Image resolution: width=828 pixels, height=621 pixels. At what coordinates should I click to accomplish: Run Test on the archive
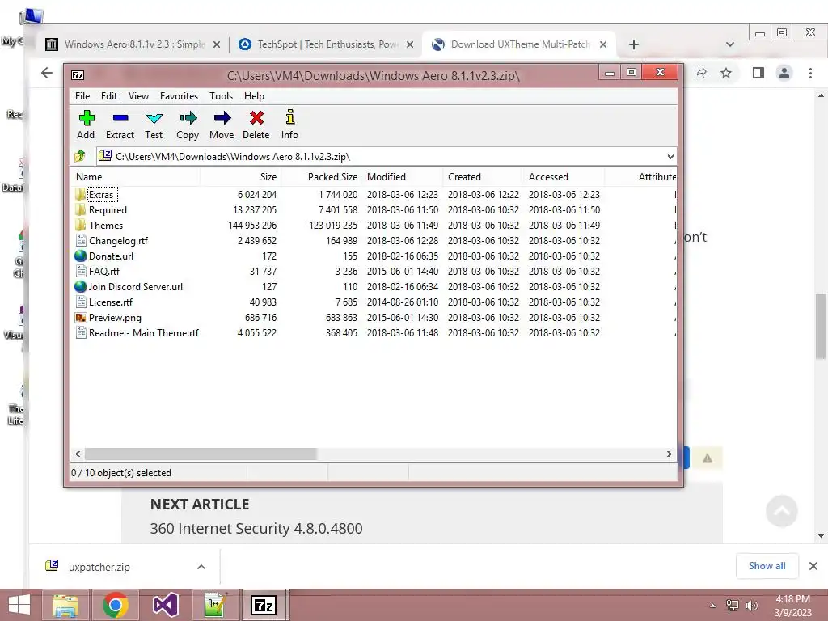[154, 118]
